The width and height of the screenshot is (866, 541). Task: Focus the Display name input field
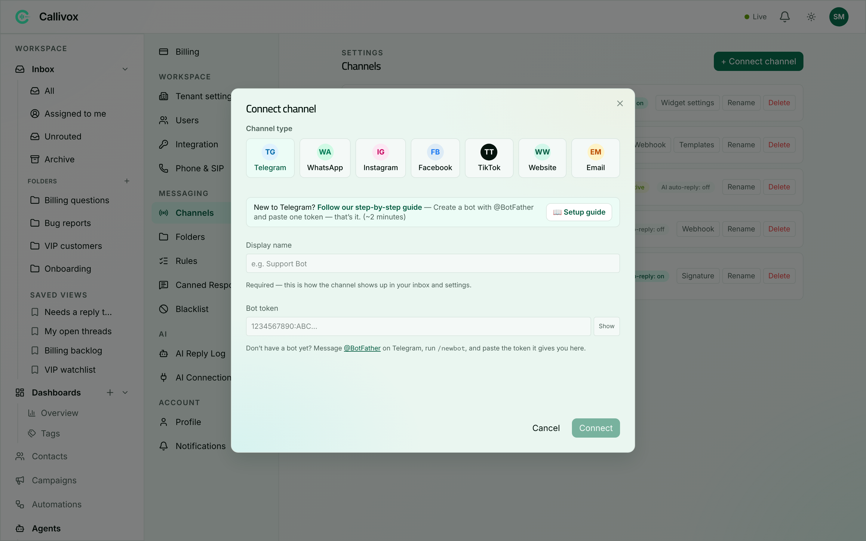coord(433,263)
